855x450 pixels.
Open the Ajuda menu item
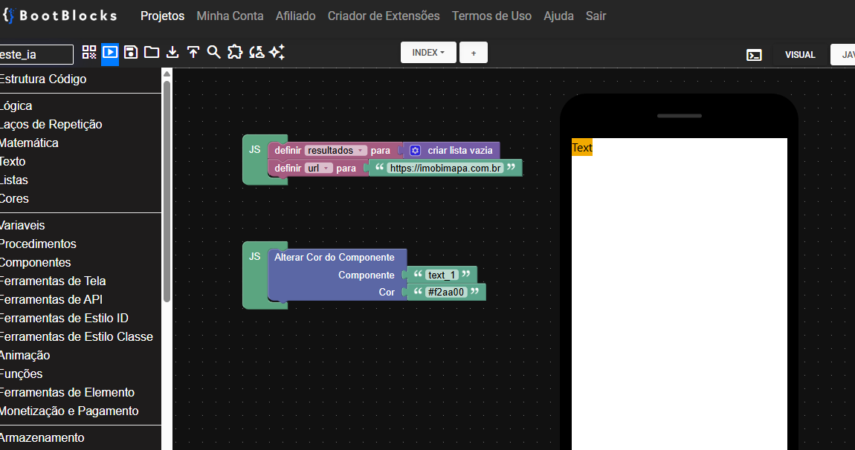tap(559, 16)
